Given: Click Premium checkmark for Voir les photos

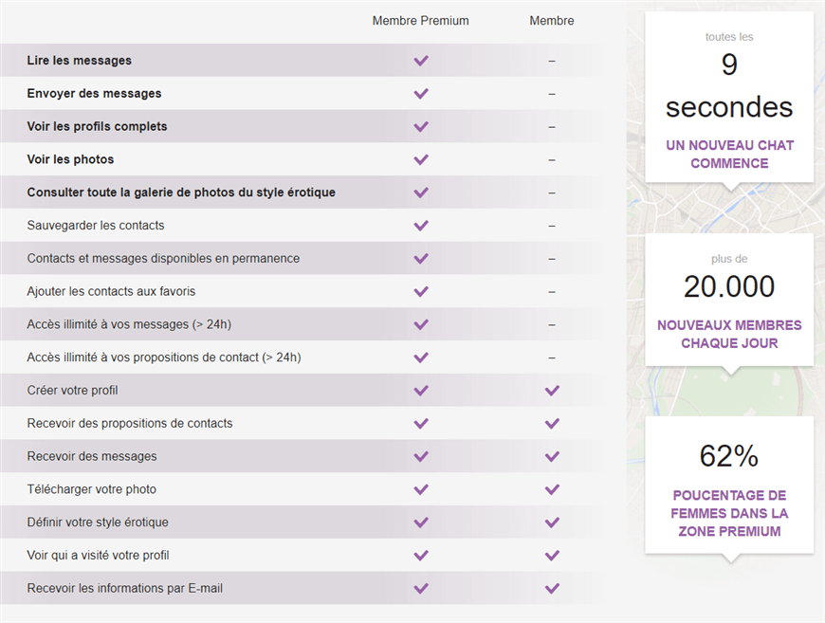Looking at the screenshot, I should coord(421,159).
